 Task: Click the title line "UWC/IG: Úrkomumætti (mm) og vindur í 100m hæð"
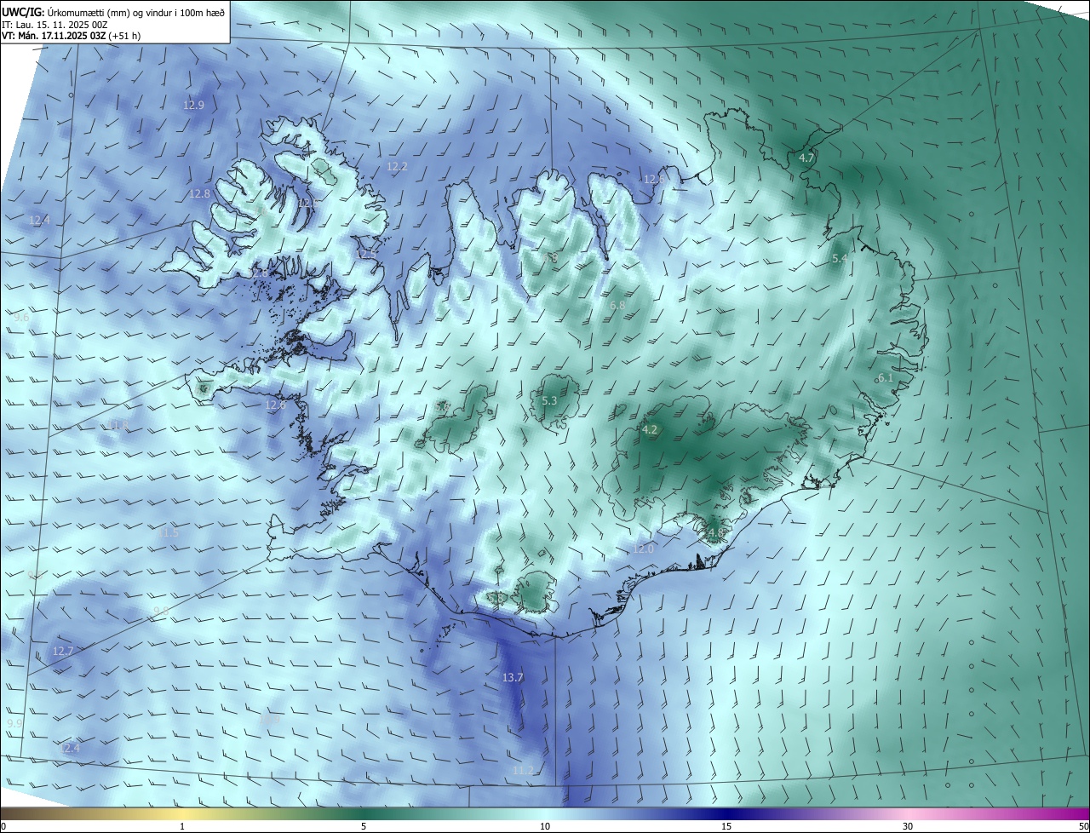113,12
